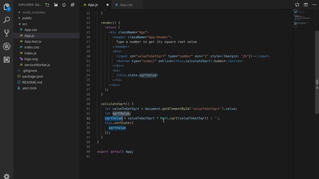
Task: Click line number 40 in gutter
Action: tap(88, 152)
